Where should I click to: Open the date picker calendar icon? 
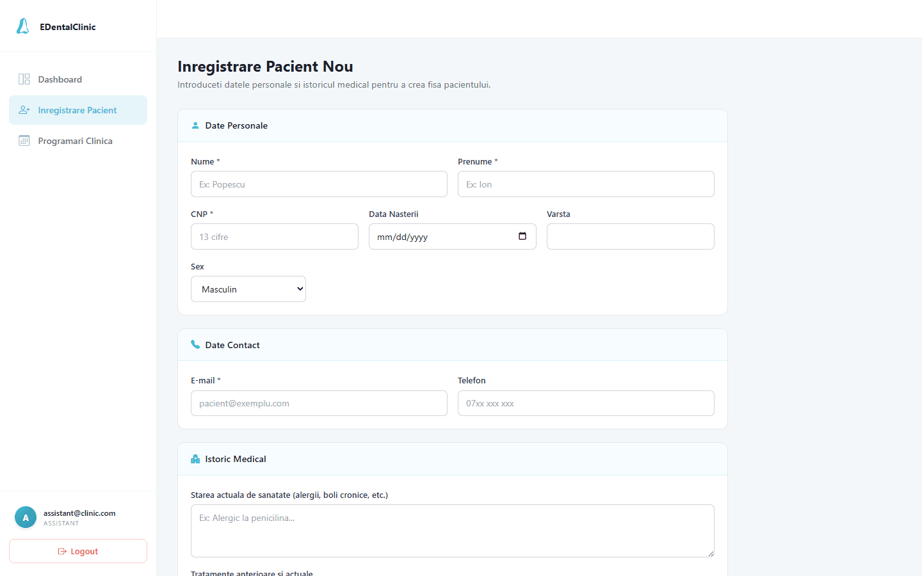[x=522, y=236]
